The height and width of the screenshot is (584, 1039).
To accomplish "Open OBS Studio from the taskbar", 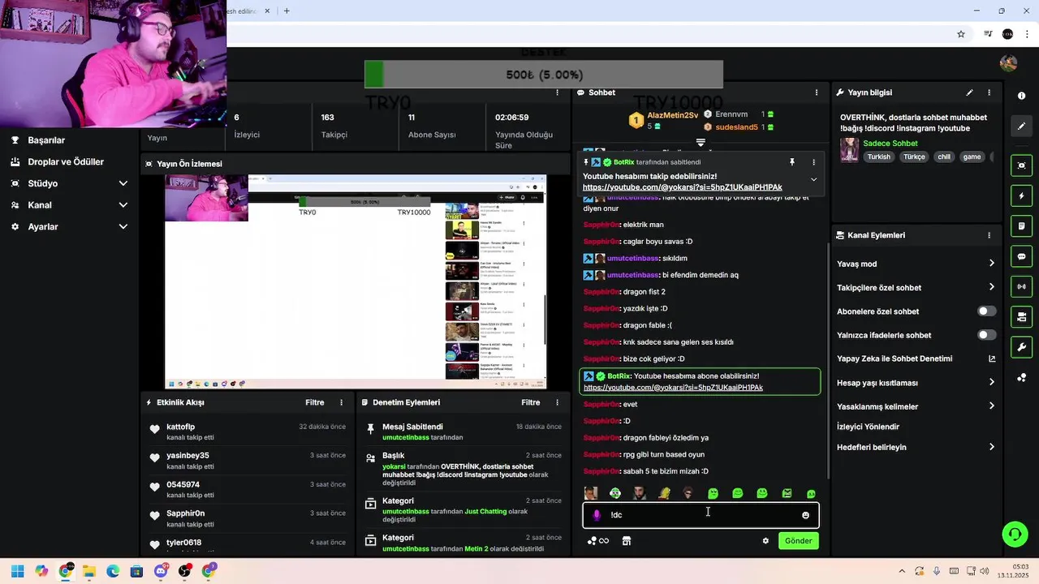I will point(185,572).
